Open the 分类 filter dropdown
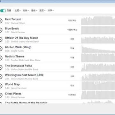Screen dimensions: 115x115 click(x=26, y=11)
